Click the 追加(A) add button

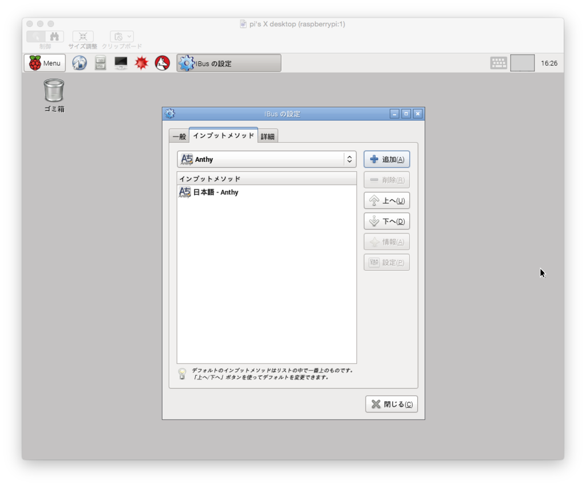387,159
